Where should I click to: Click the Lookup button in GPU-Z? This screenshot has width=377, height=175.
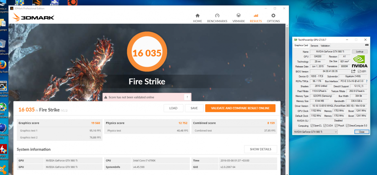tap(360, 51)
